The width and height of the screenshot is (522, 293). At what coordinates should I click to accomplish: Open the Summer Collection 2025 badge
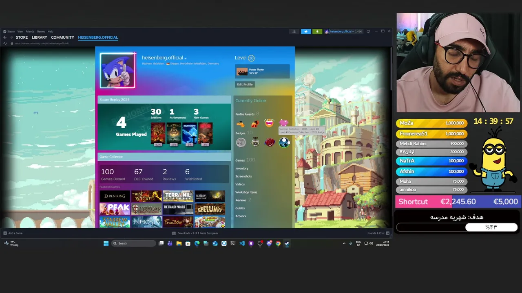coord(284,142)
